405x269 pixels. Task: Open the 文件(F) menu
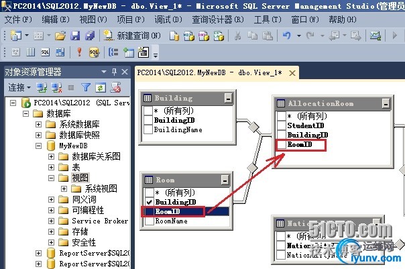point(18,19)
